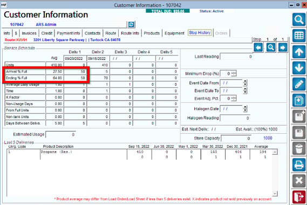This screenshot has height=205, width=307.
Task: Click the Last Reading input field
Action: pos(236,57)
